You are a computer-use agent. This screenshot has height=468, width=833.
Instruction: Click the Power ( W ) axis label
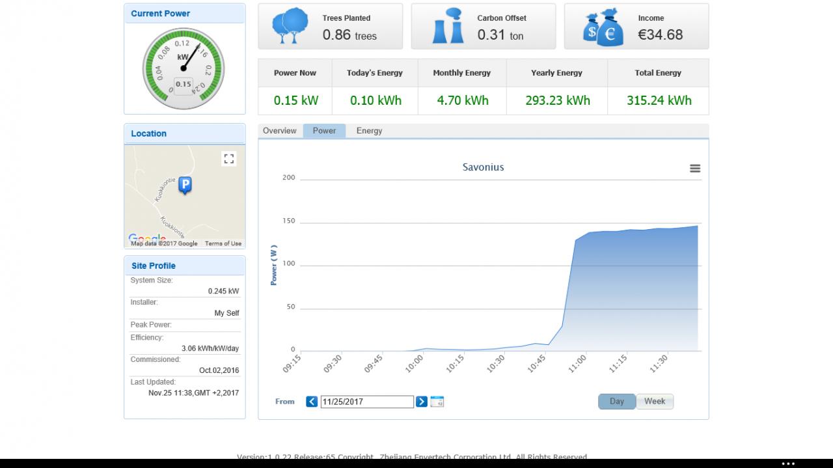pyautogui.click(x=274, y=265)
